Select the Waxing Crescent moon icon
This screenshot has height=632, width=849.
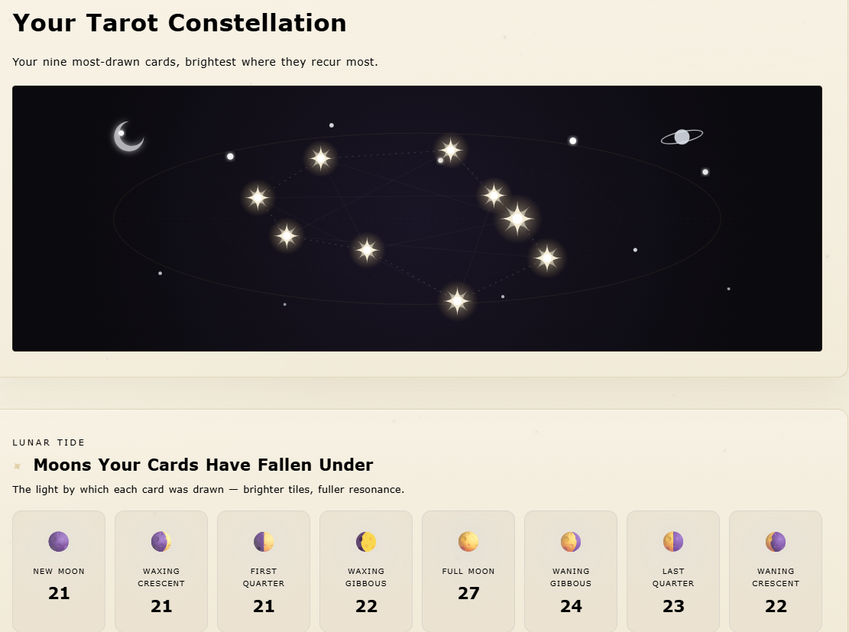click(160, 542)
